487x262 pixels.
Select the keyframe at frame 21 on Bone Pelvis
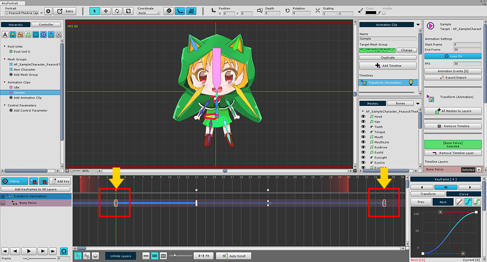click(x=268, y=203)
